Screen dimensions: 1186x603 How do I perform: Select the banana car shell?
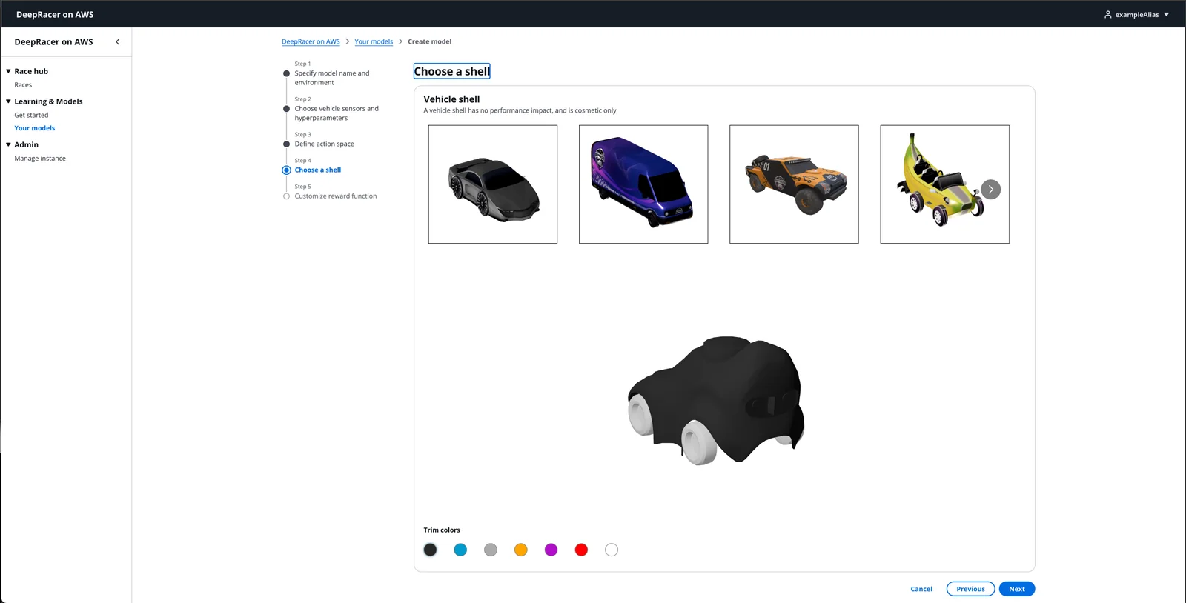(944, 184)
